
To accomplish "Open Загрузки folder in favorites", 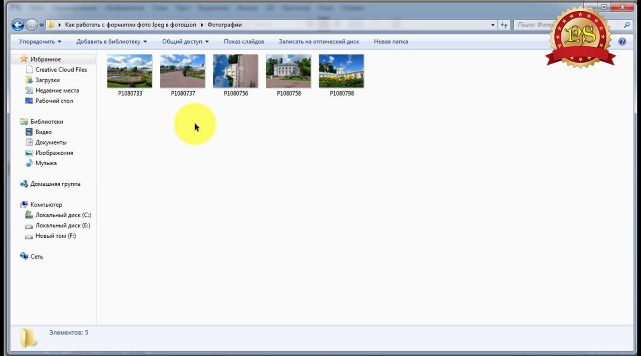I will [47, 80].
